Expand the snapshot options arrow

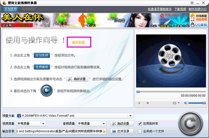[x=179, y=103]
